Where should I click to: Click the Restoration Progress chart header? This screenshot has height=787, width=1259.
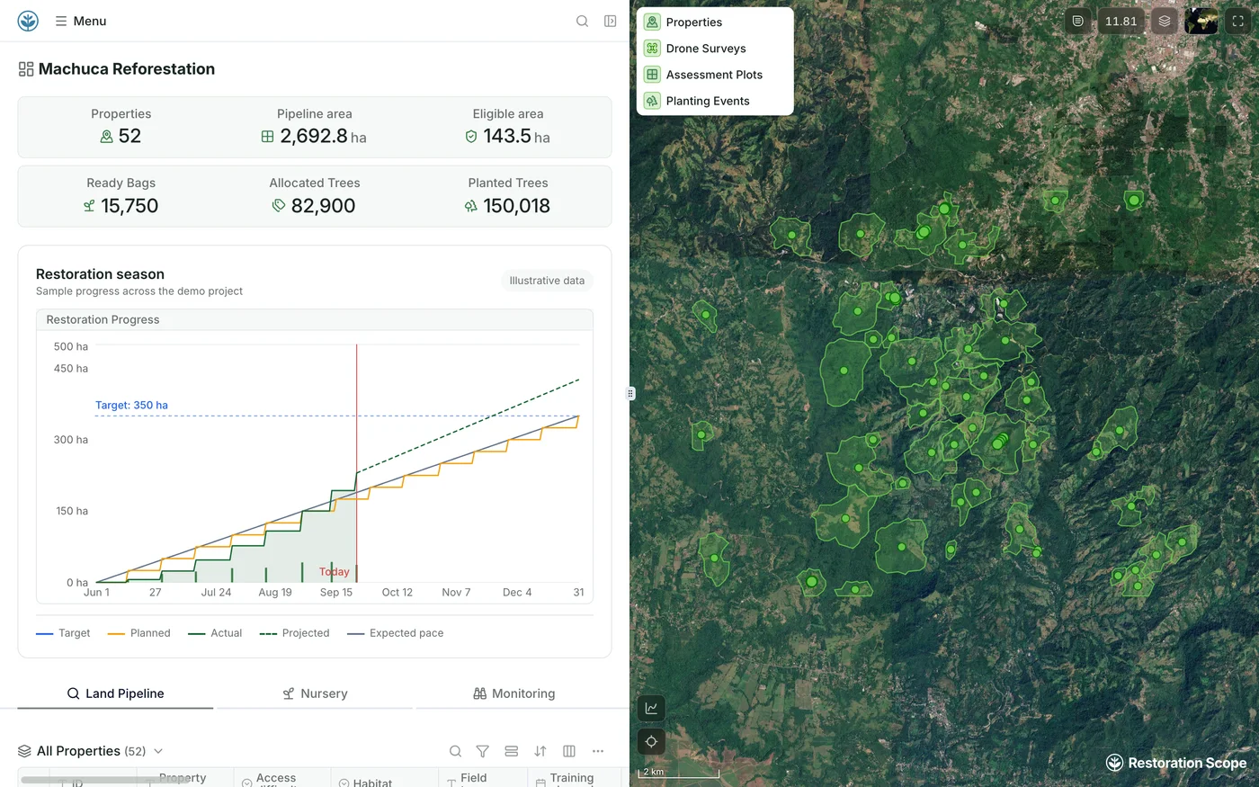point(315,319)
